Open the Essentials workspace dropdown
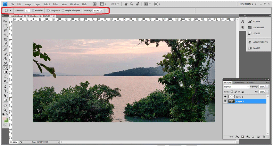 [248, 4]
